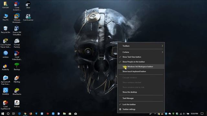This screenshot has height=116, width=207.
Task: Select the This PC desktop icon
Action: pos(5,17)
